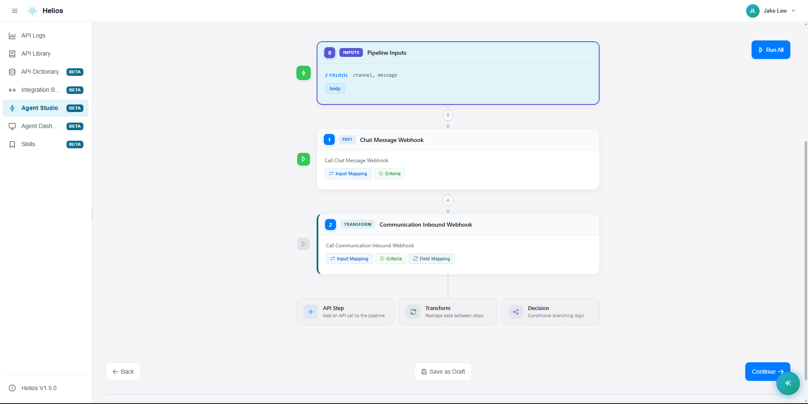Image resolution: width=808 pixels, height=404 pixels.
Task: Add step after Pipeline Inputs plus icon
Action: [448, 115]
